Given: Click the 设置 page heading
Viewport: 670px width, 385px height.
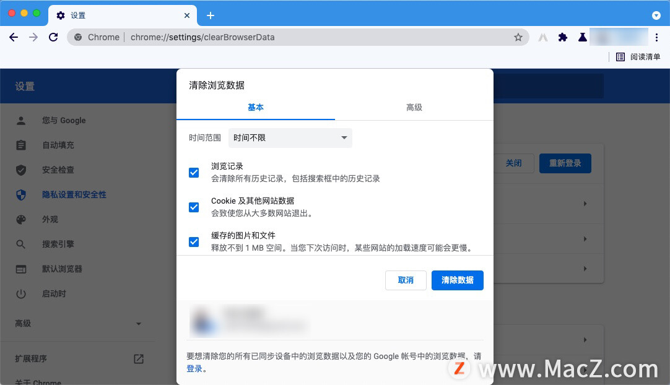Looking at the screenshot, I should (25, 86).
